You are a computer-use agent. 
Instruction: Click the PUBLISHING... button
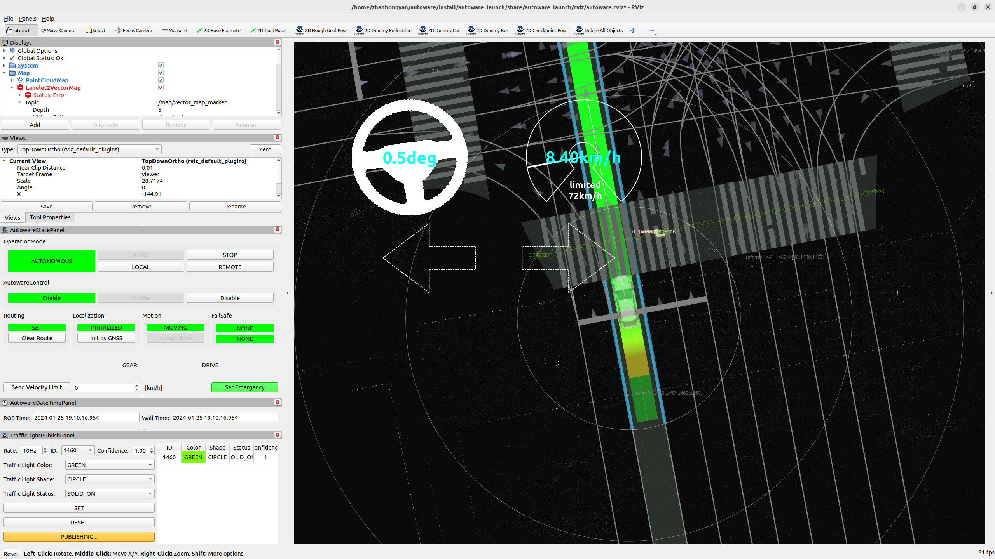pos(79,536)
